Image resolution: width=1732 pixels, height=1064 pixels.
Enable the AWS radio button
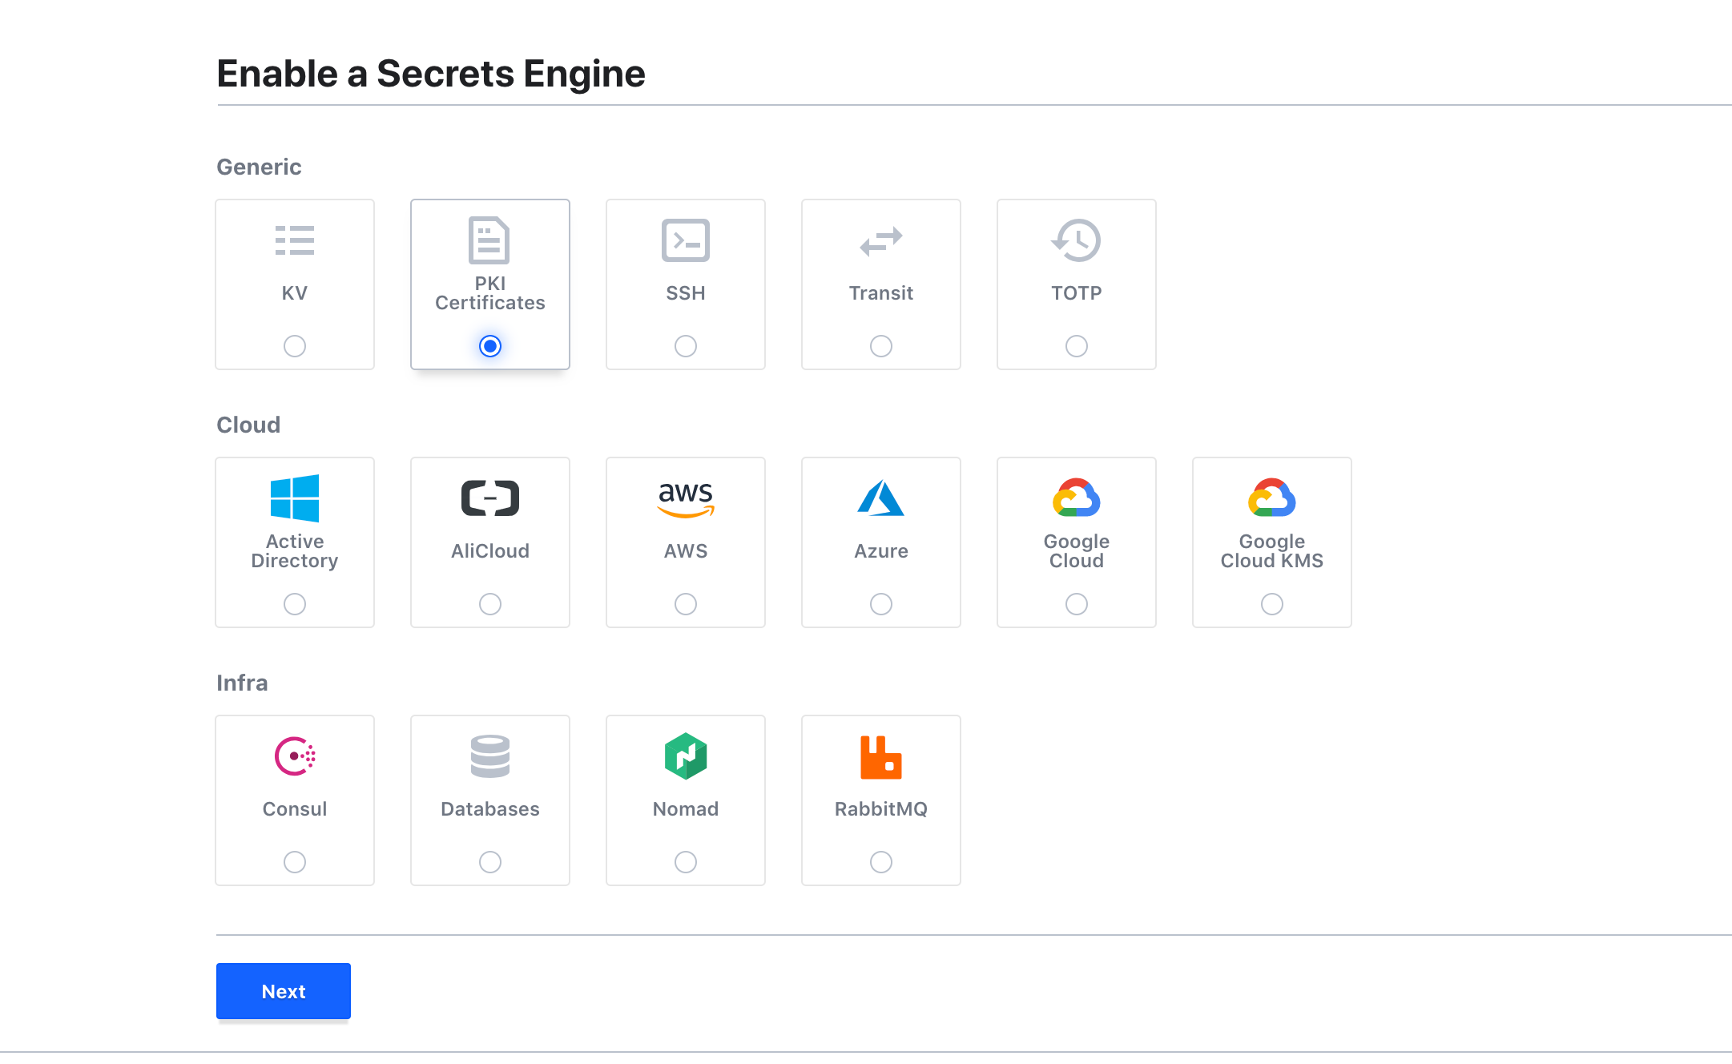tap(686, 604)
